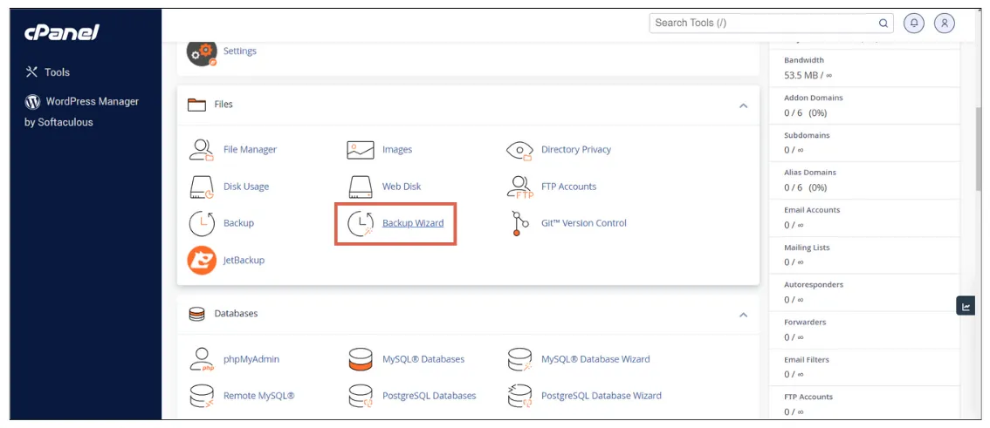This screenshot has height=428, width=990.
Task: Click the Backup link
Action: pos(238,223)
